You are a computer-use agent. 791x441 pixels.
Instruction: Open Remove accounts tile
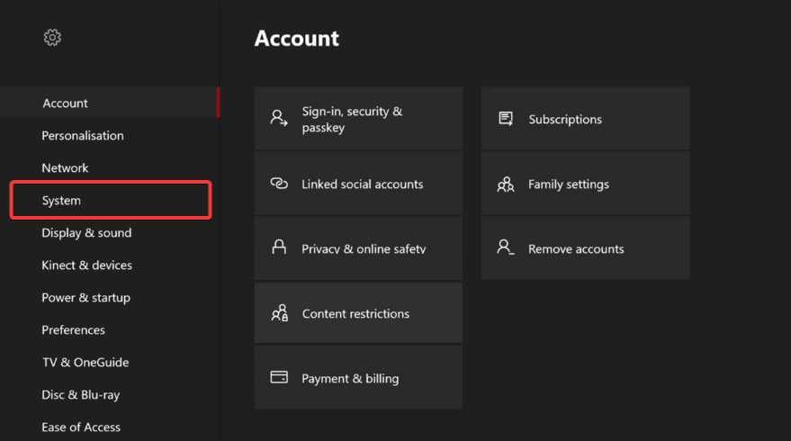(x=585, y=248)
